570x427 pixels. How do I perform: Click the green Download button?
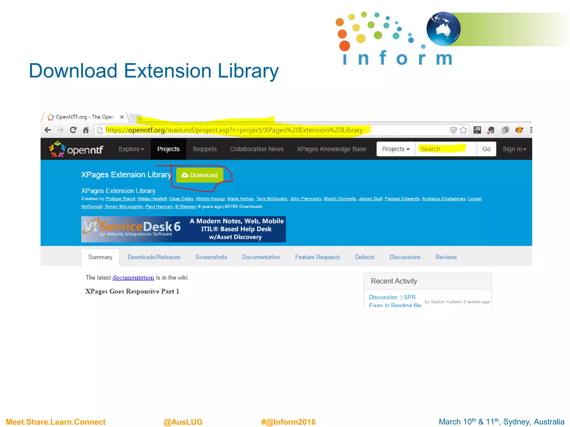[x=200, y=175]
